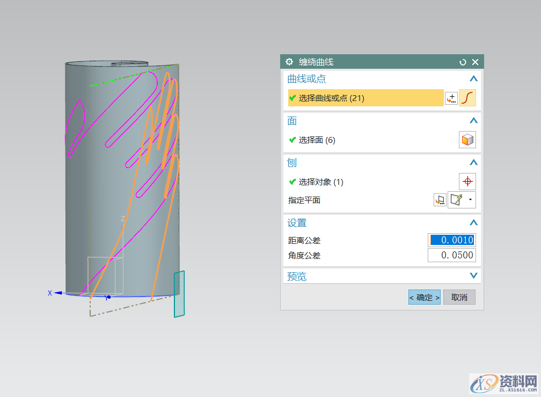Open the plane type dropdown arrow
The image size is (541, 397).
pos(471,200)
